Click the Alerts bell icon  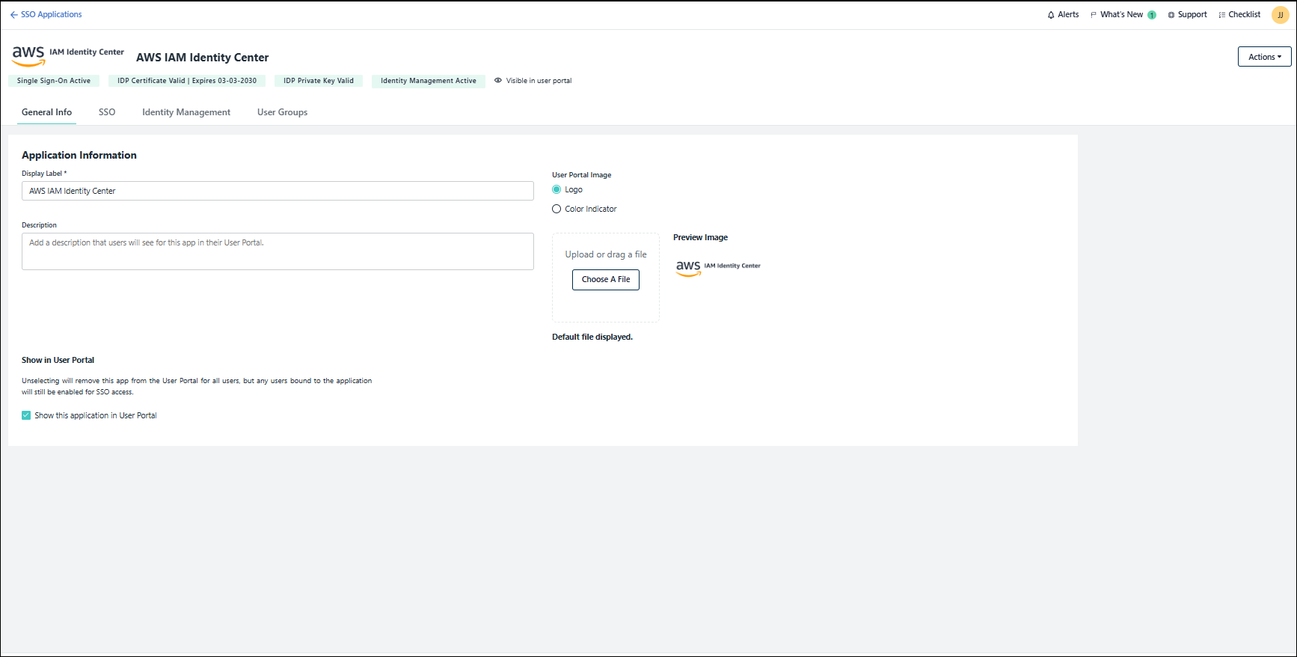(x=1051, y=15)
